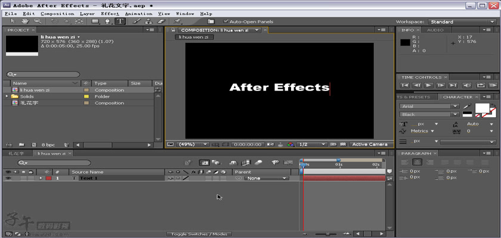501x238 pixels.
Task: Select the Hand tool
Action: click(25, 21)
